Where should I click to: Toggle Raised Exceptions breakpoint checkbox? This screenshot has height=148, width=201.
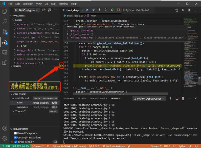(x=15, y=133)
